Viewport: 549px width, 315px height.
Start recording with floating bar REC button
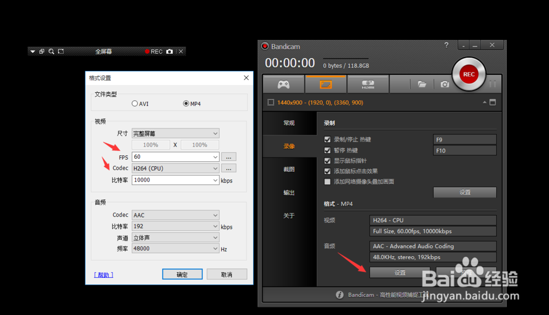point(153,52)
